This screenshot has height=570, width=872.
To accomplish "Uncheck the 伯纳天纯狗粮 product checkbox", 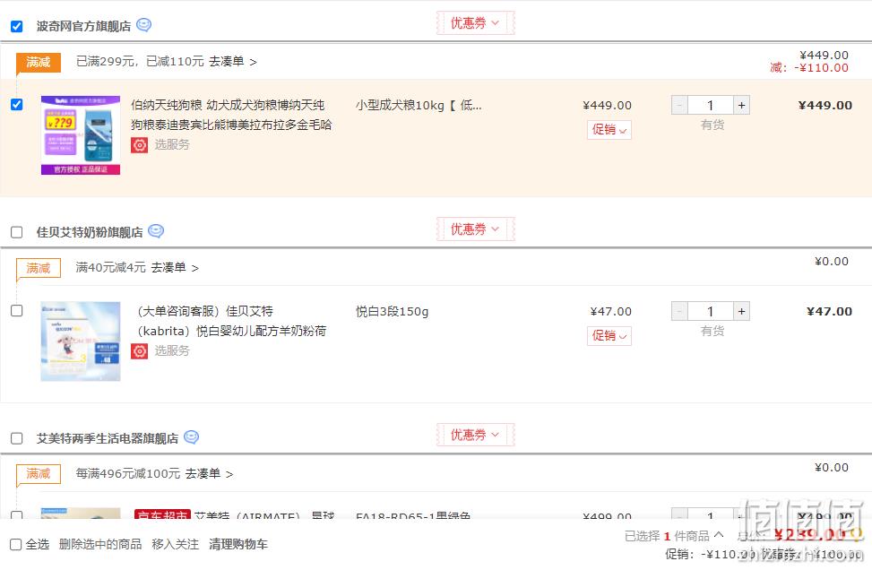I will (17, 105).
